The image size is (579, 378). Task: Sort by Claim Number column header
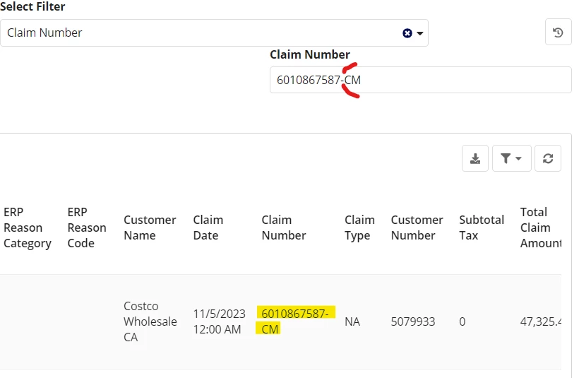[x=284, y=228]
